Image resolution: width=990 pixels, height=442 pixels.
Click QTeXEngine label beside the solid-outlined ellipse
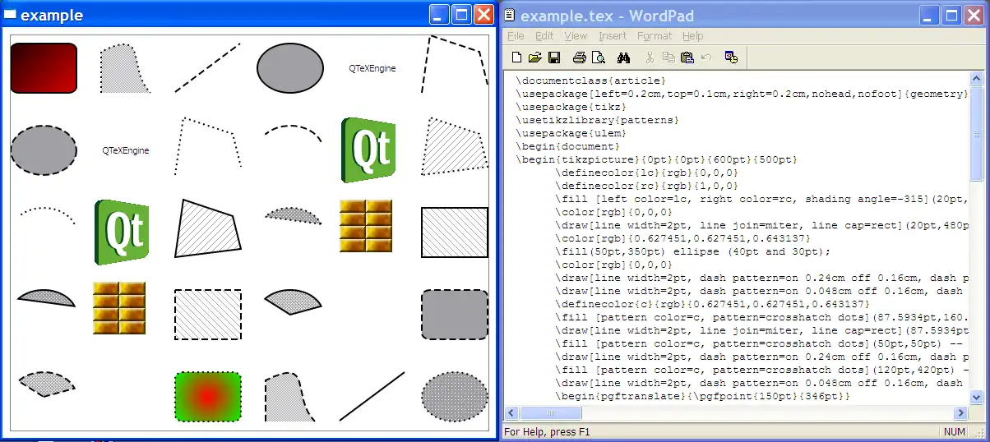[x=372, y=69]
